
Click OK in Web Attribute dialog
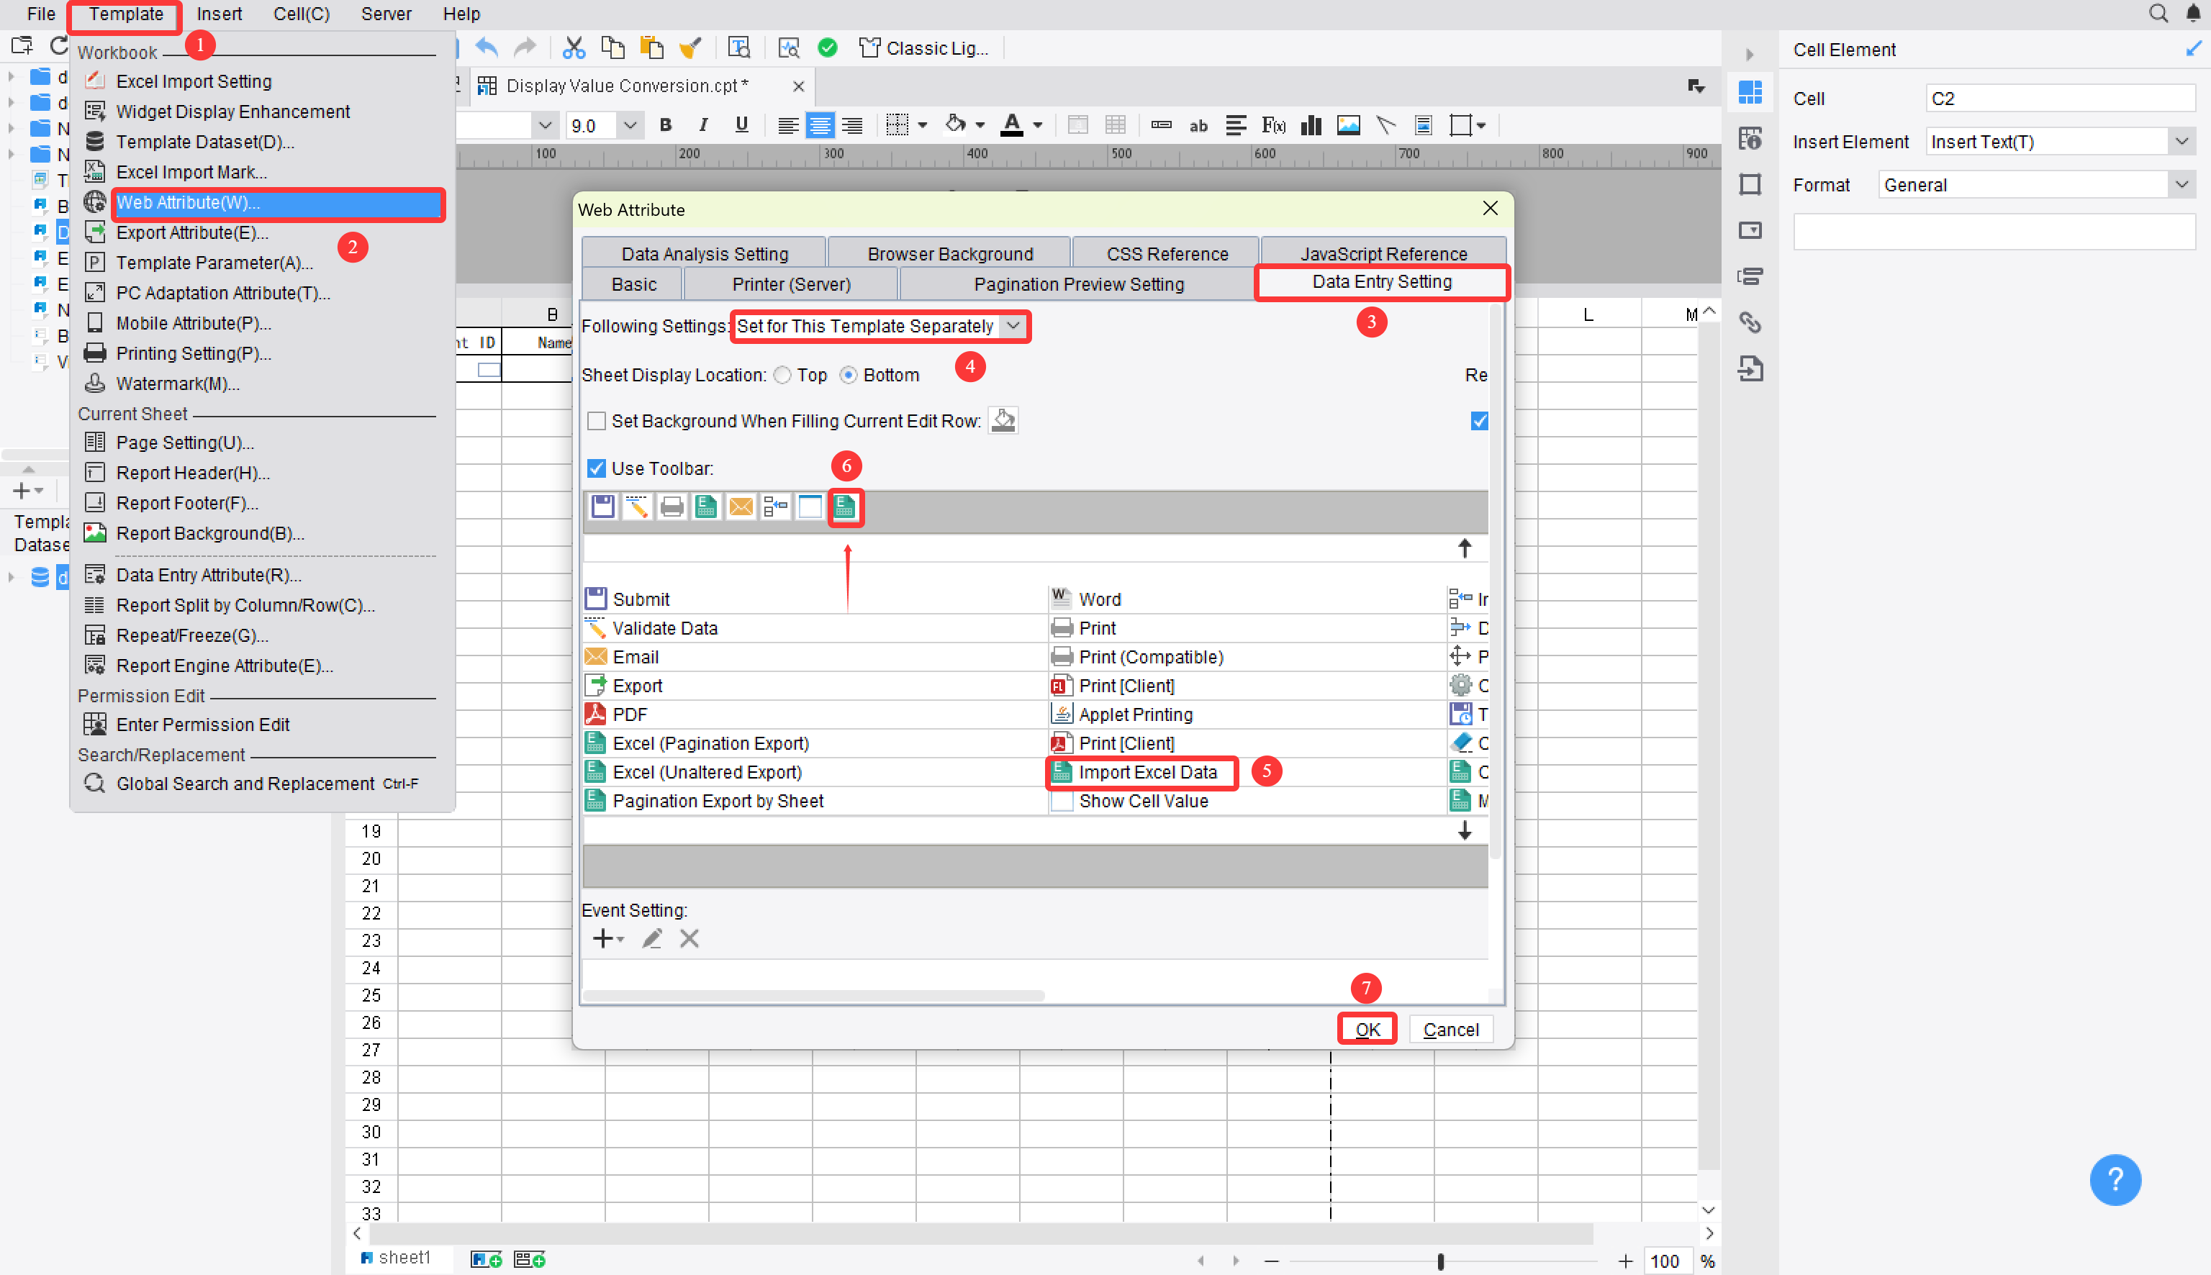coord(1367,1030)
